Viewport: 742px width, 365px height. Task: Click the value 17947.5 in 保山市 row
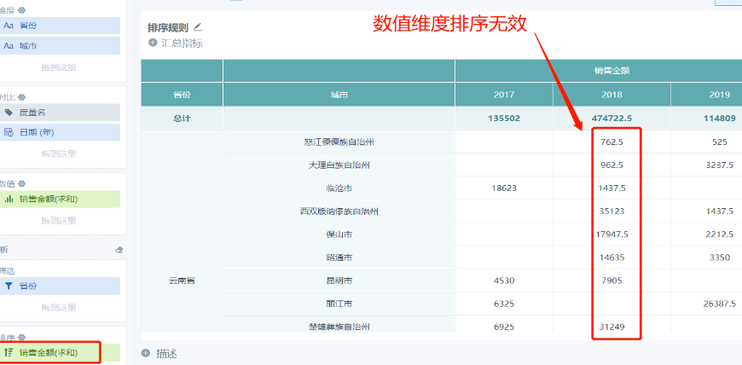(x=612, y=235)
